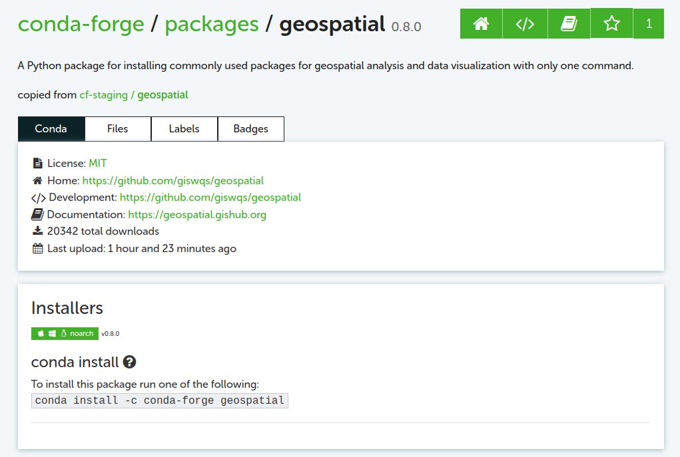Screen dimensions: 680x457
Task: Open the cf-staging link
Action: [x=104, y=95]
